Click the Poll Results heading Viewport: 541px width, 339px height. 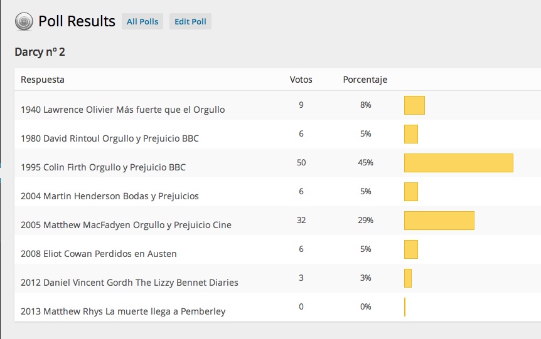(77, 21)
